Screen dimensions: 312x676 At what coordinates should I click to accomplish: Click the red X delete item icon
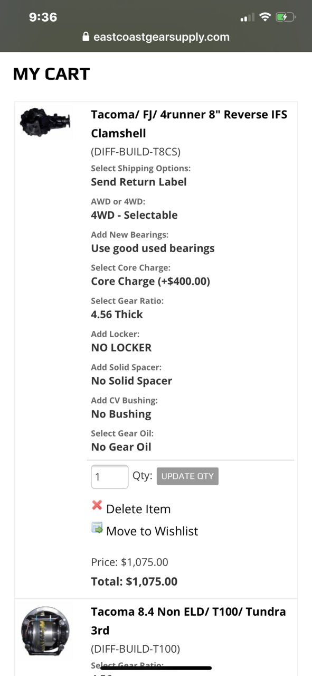[97, 505]
